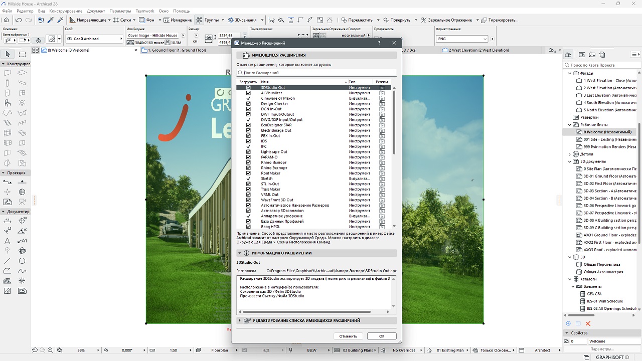
Task: Select the Circle tool in toolbox
Action: pyautogui.click(x=22, y=261)
